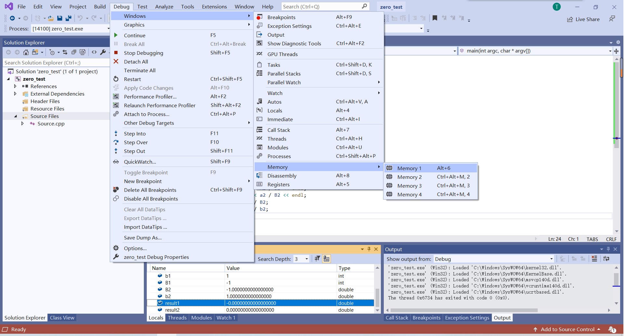Image resolution: width=626 pixels, height=336 pixels.
Task: Expand the Source.cpp tree item
Action: [22, 124]
